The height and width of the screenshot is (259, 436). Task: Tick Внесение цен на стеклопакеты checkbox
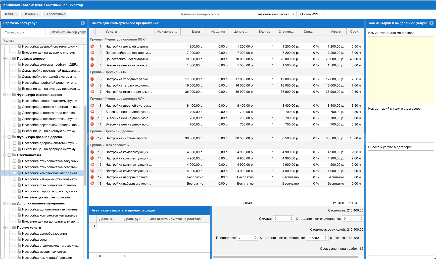click(14, 197)
